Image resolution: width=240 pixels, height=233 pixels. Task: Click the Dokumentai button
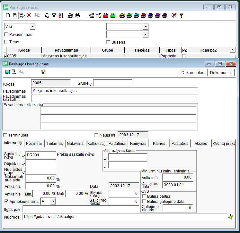coord(221,73)
